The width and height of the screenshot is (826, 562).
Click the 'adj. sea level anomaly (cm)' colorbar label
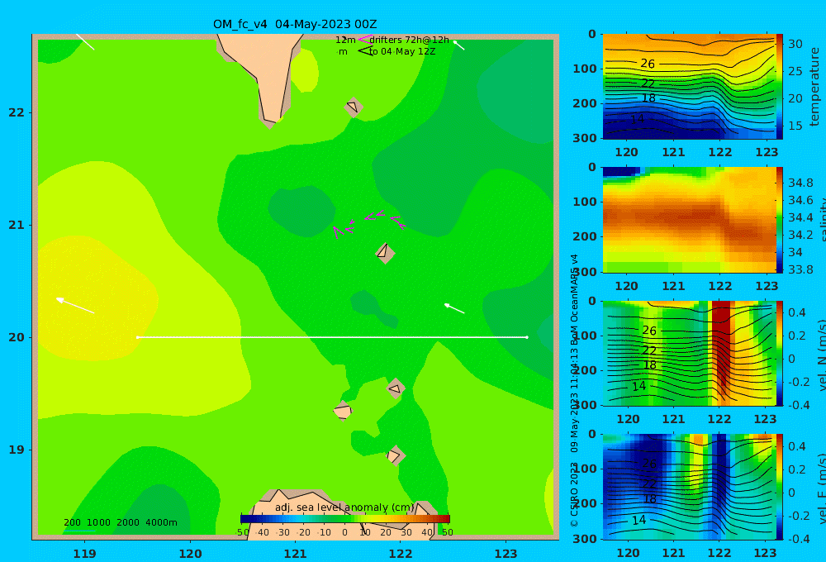coord(344,507)
